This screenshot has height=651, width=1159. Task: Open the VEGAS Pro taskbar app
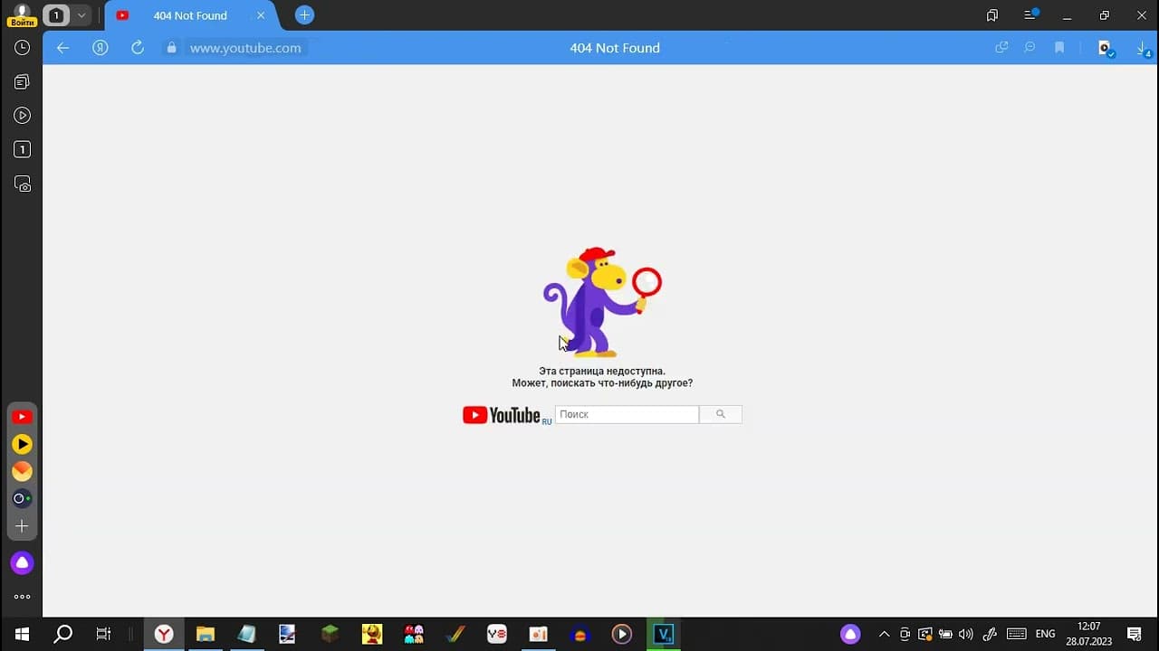pyautogui.click(x=664, y=634)
